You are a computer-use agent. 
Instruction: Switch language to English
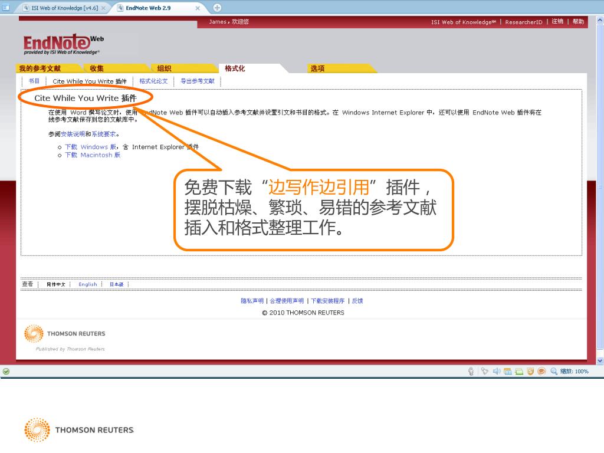88,284
